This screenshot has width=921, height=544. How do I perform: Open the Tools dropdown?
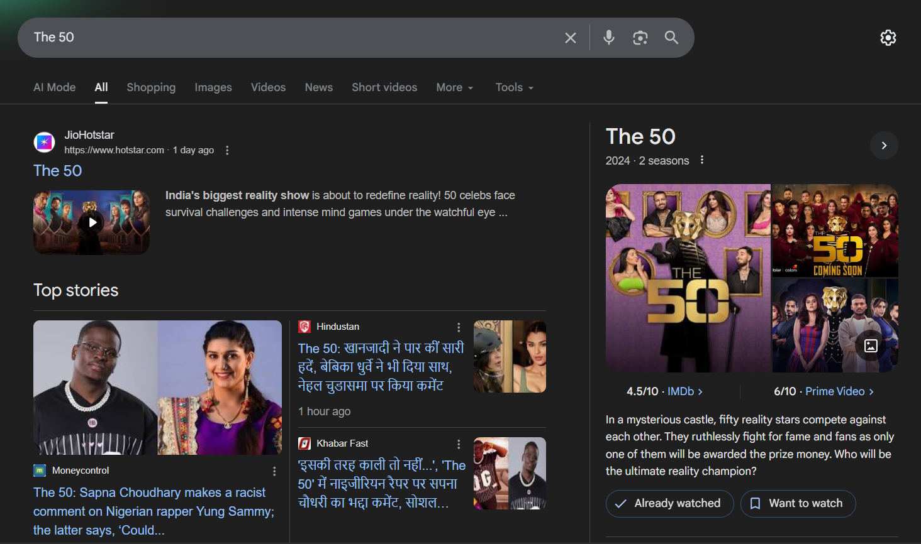pyautogui.click(x=514, y=87)
